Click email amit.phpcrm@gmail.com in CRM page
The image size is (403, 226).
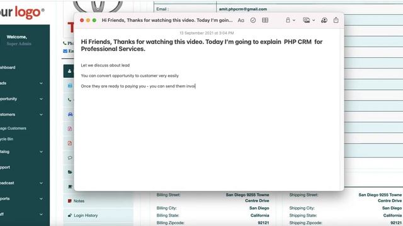[x=243, y=9]
